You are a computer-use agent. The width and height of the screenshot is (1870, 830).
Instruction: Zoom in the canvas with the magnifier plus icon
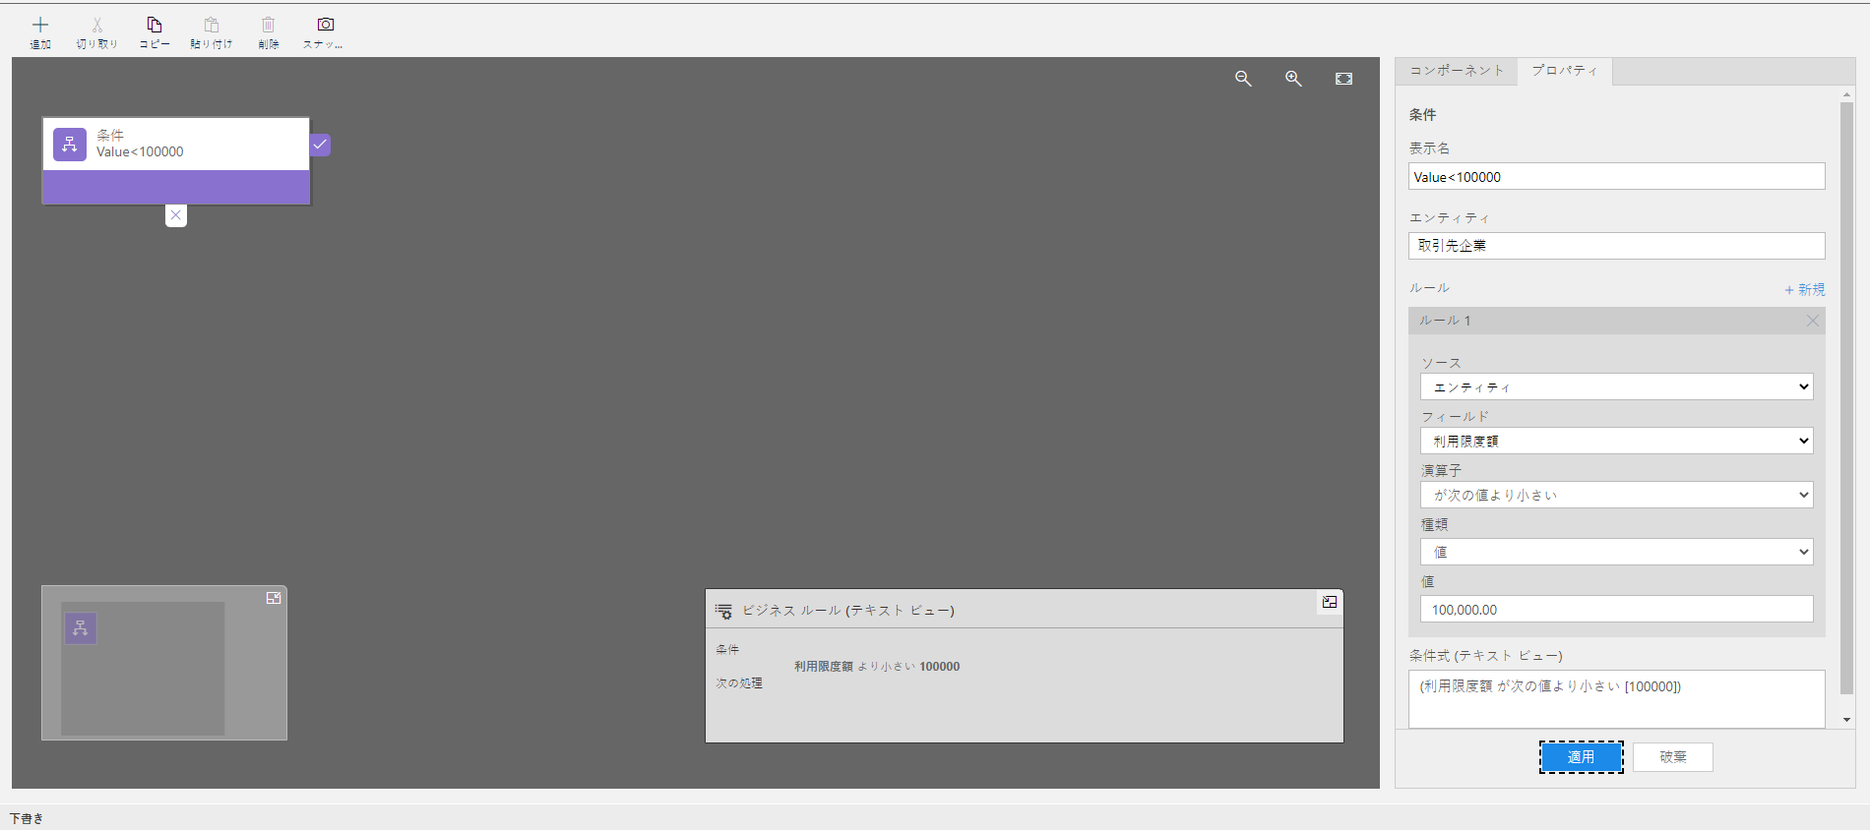click(1293, 79)
